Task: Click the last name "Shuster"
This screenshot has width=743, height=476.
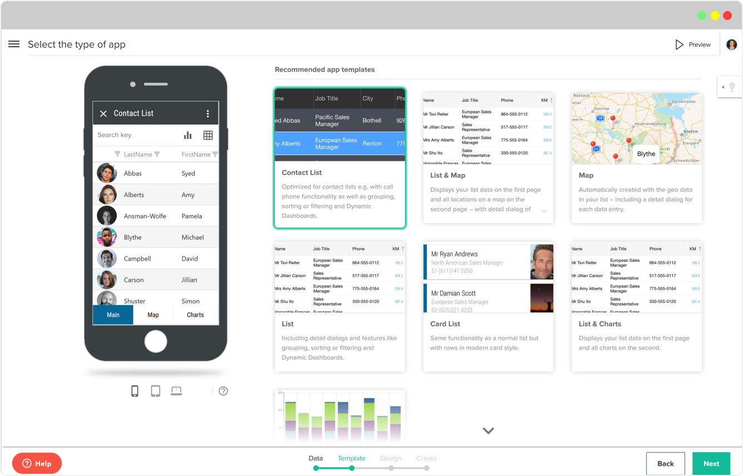Action: 135,301
